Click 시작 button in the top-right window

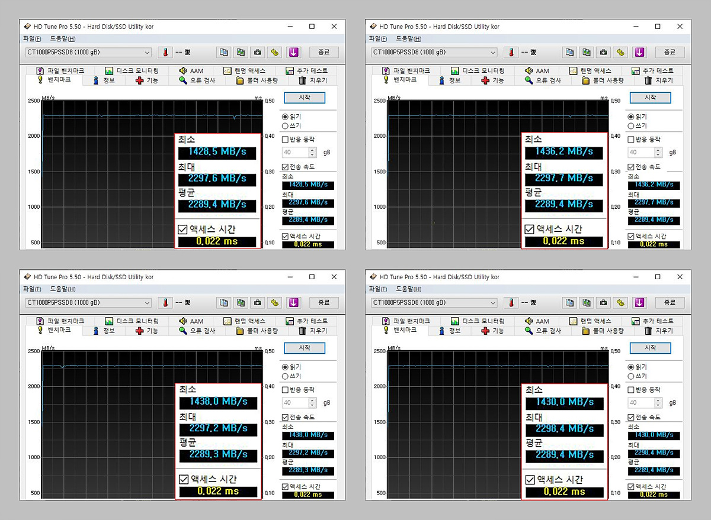tap(651, 98)
